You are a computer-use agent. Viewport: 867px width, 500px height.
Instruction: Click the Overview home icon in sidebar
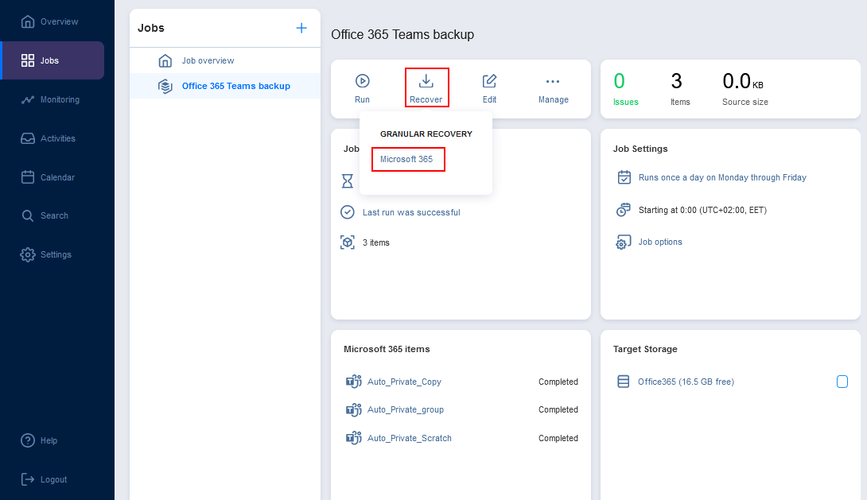(x=28, y=21)
